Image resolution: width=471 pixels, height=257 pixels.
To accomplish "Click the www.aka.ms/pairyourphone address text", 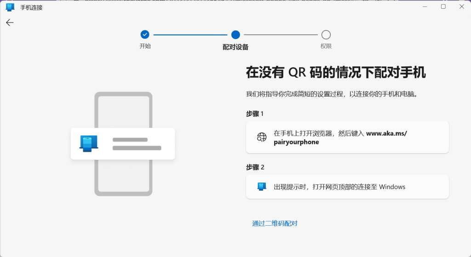I will [340, 137].
